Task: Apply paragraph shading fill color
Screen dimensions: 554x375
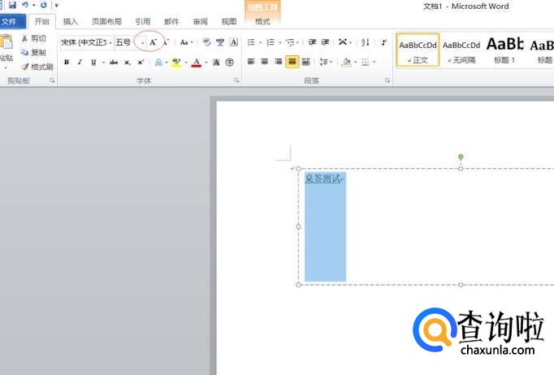Action: pyautogui.click(x=347, y=63)
